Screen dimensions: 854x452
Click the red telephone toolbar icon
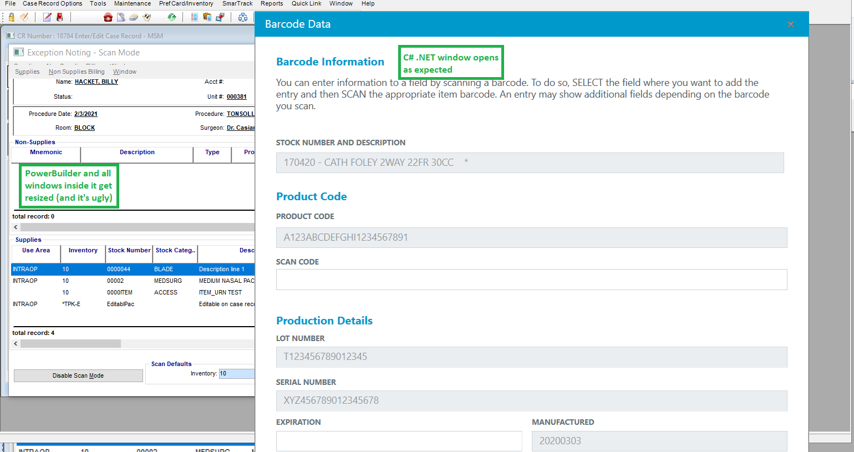[x=108, y=17]
